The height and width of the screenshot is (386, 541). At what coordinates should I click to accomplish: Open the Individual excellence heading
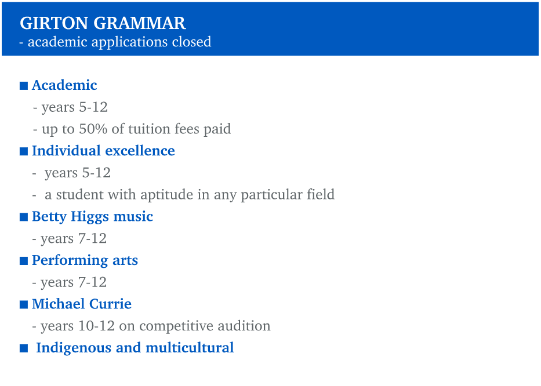tap(104, 151)
